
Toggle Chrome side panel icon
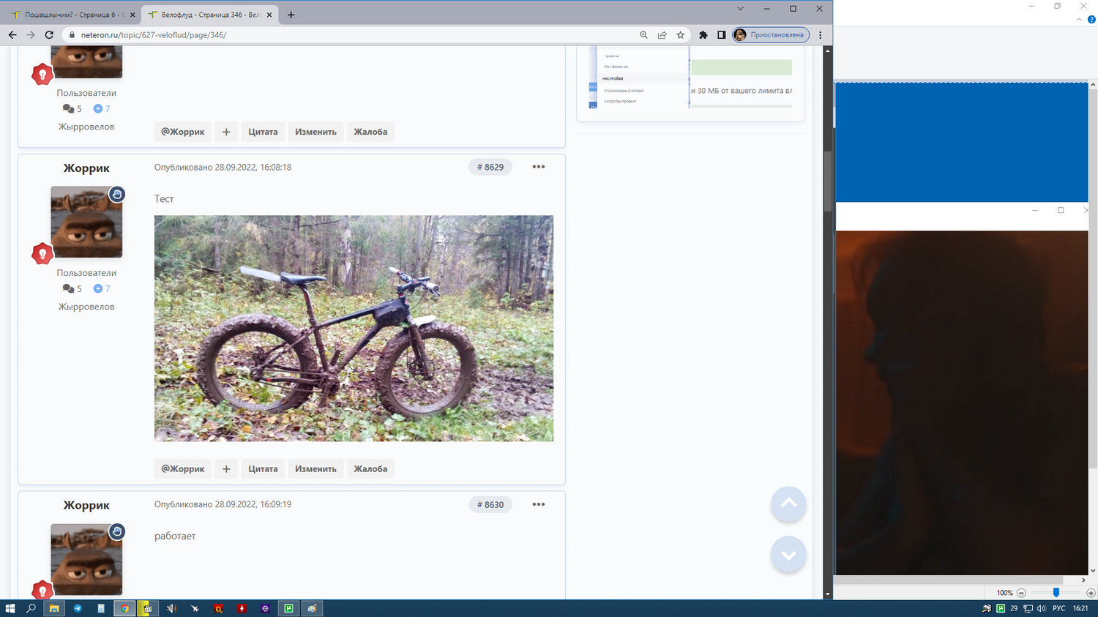pos(722,35)
